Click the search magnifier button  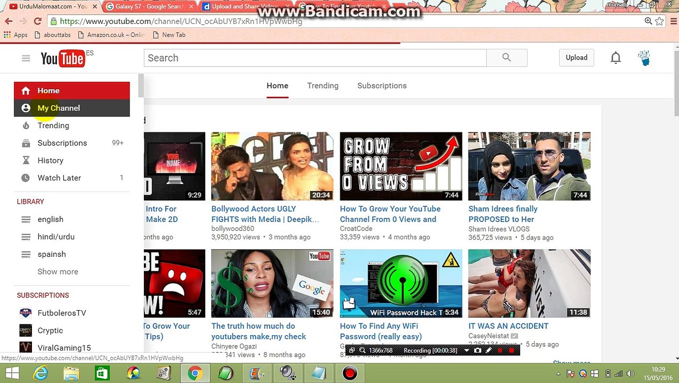506,57
